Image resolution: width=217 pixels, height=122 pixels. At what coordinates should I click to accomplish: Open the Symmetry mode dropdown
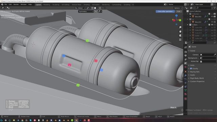(x=86, y=12)
